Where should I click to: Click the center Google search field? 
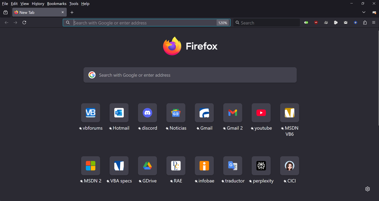190,75
